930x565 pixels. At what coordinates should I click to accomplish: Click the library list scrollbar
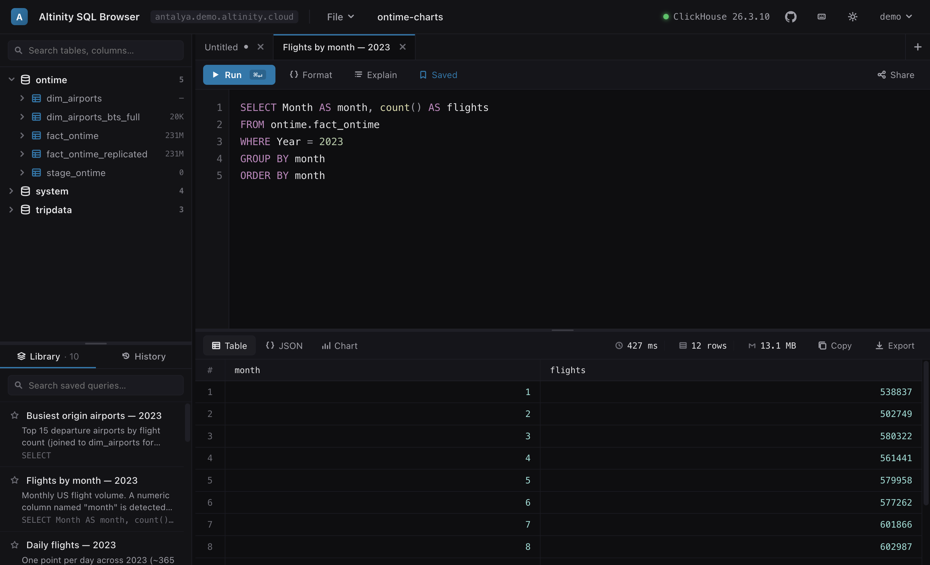point(188,422)
